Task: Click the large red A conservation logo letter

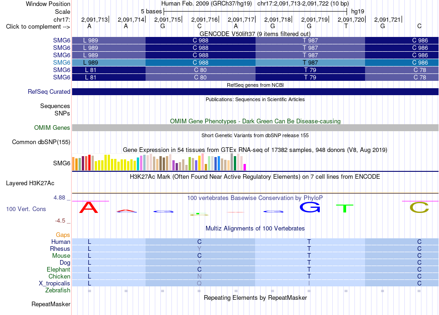Action: click(x=89, y=207)
